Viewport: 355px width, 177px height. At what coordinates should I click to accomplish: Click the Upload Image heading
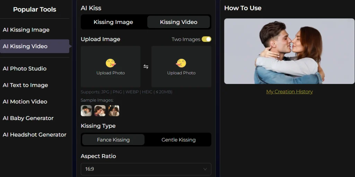(100, 39)
